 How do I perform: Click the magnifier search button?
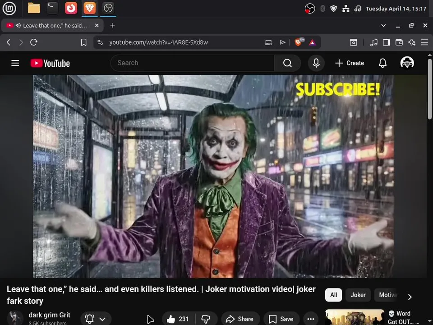[x=287, y=63]
